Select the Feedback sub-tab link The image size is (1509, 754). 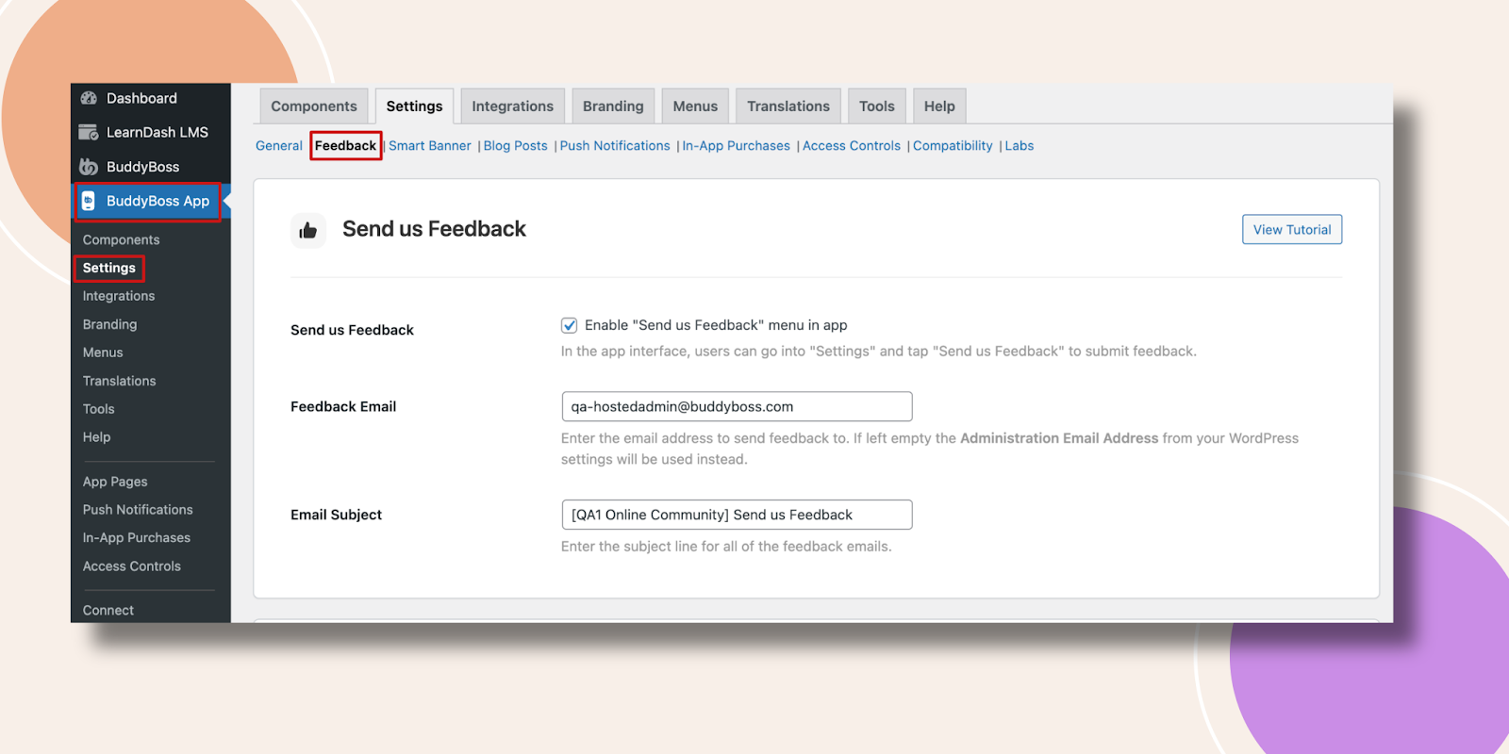pyautogui.click(x=345, y=146)
